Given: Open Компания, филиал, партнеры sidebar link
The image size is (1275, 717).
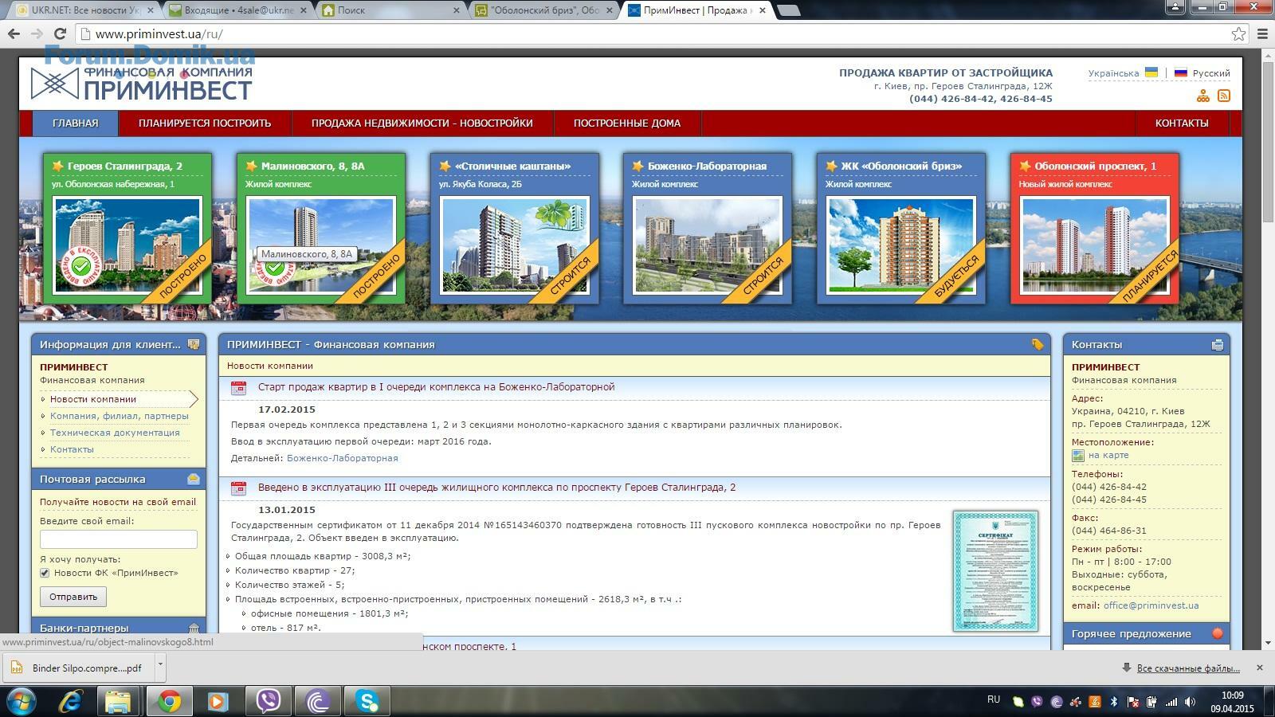Looking at the screenshot, I should [120, 416].
